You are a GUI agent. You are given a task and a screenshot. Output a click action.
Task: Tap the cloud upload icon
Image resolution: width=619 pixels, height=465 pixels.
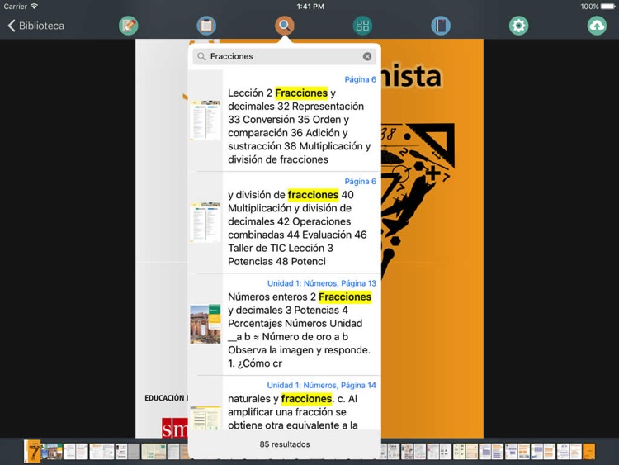click(597, 26)
